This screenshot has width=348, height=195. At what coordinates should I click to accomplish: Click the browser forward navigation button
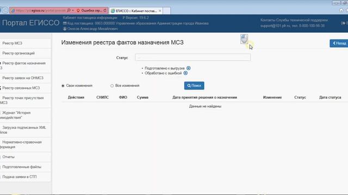pos(5,10)
